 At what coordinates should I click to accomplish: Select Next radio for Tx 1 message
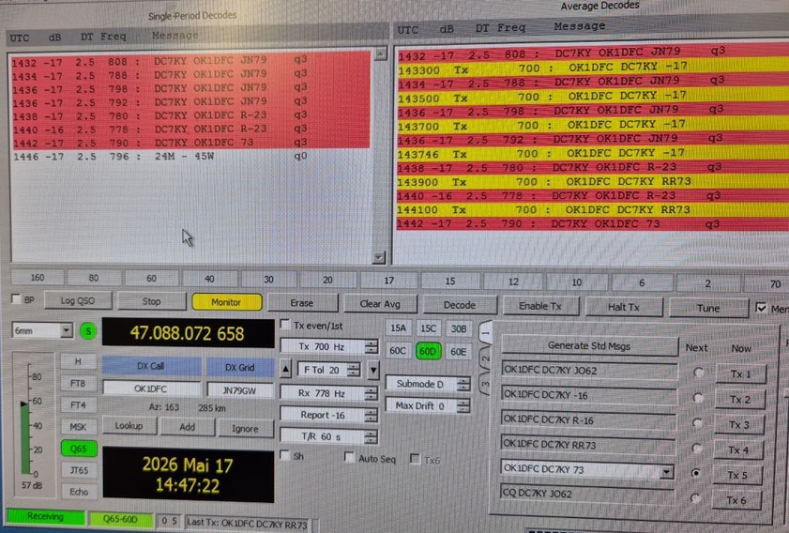(698, 373)
